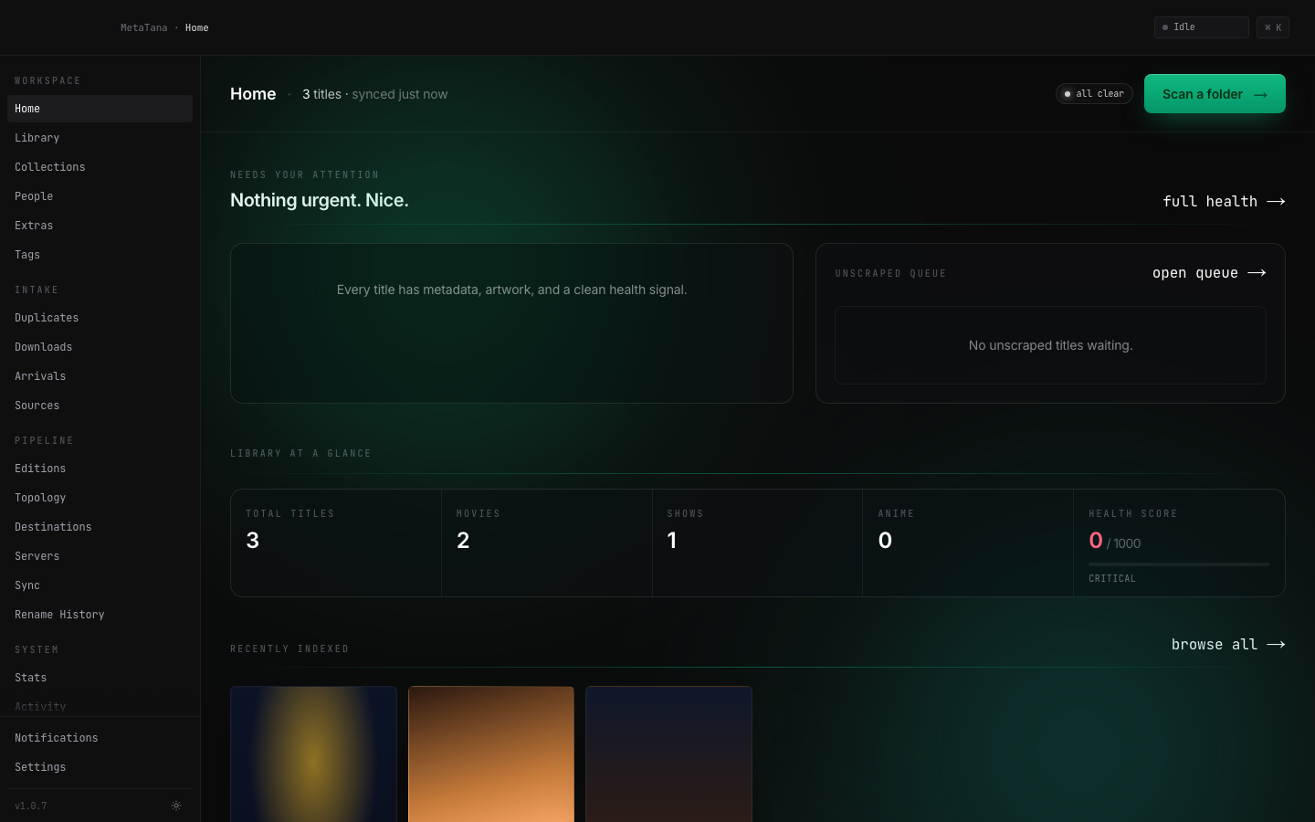Screen dimensions: 1315x822
Task: Open the command palette ⌘K button
Action: coord(1273,27)
